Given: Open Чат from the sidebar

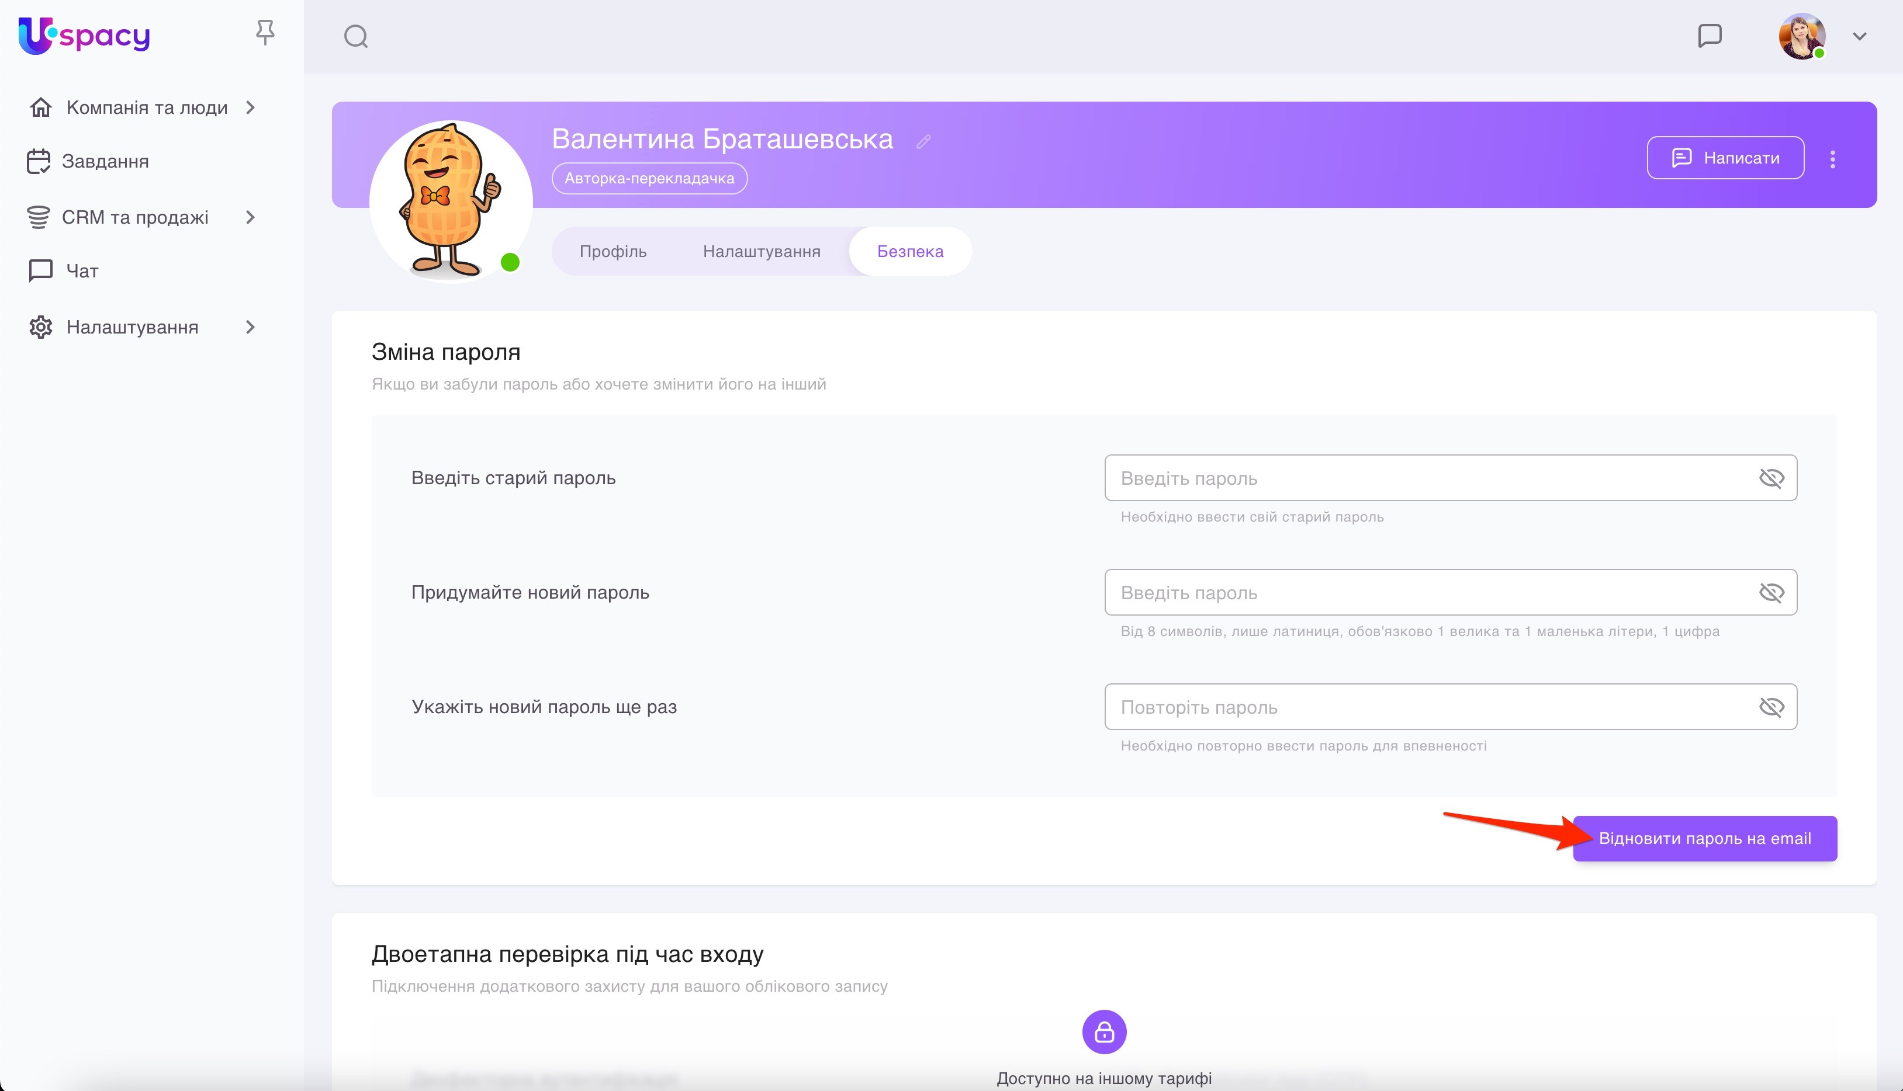Looking at the screenshot, I should pos(82,270).
